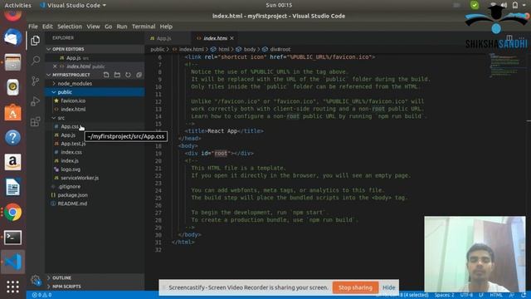Open the View menu
This screenshot has width=531, height=299.
93,27
